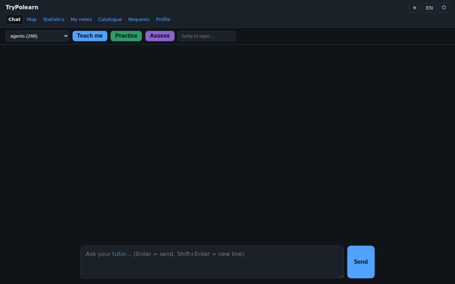Open the Requests tab

pyautogui.click(x=139, y=20)
